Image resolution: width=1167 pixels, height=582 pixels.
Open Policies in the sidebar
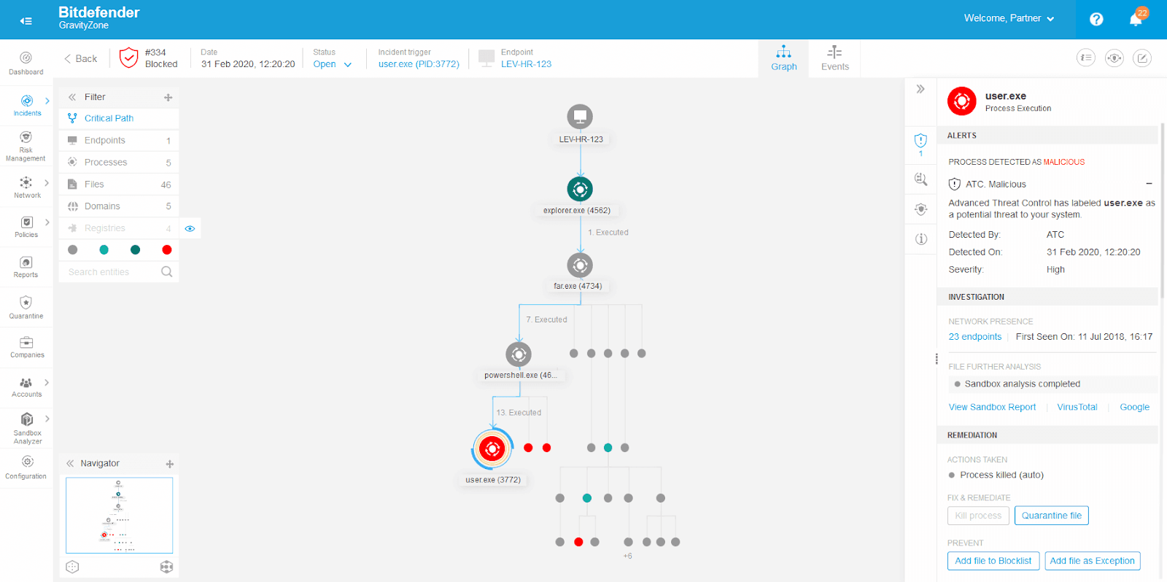click(26, 227)
